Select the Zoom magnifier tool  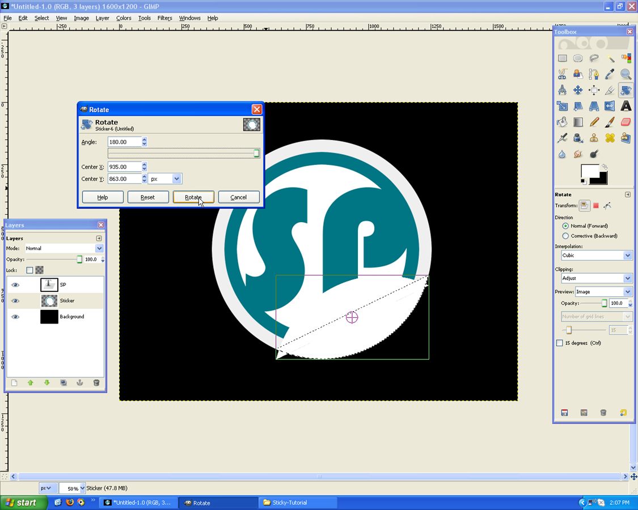[626, 74]
